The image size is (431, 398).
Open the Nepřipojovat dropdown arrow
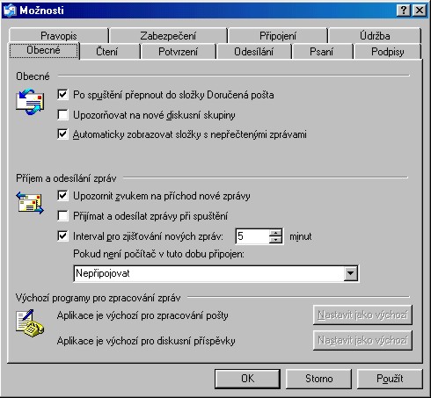[351, 273]
